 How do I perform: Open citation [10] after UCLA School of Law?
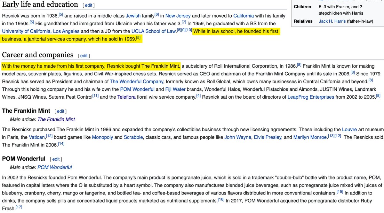(x=189, y=30)
